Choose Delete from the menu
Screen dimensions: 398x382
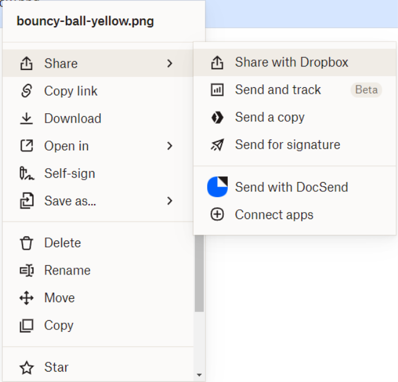[x=98, y=243]
